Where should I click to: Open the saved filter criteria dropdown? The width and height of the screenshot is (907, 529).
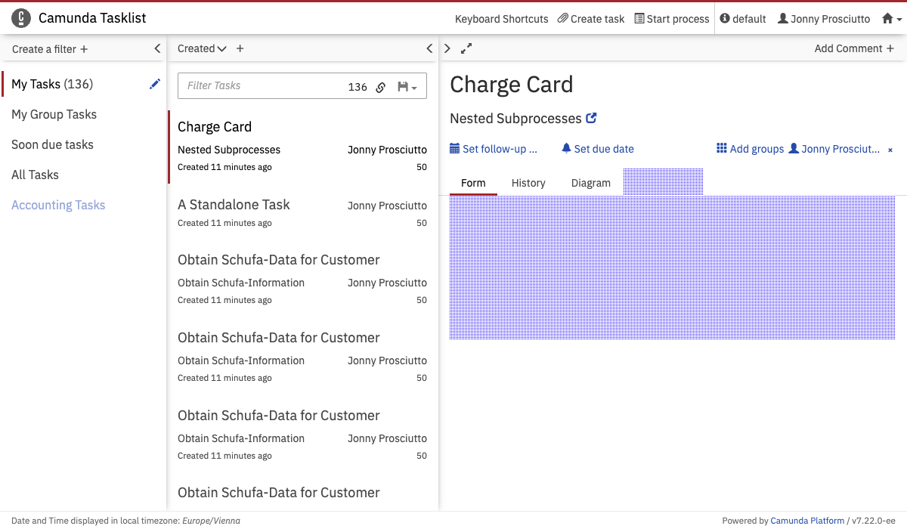pos(407,87)
